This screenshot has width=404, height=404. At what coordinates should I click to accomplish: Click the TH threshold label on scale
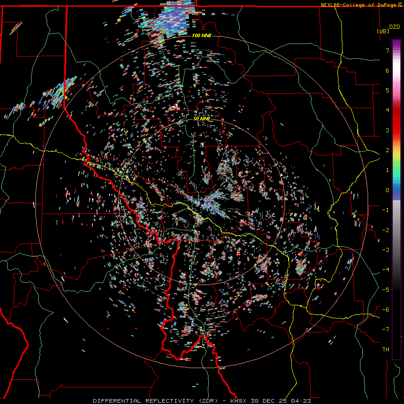386,350
